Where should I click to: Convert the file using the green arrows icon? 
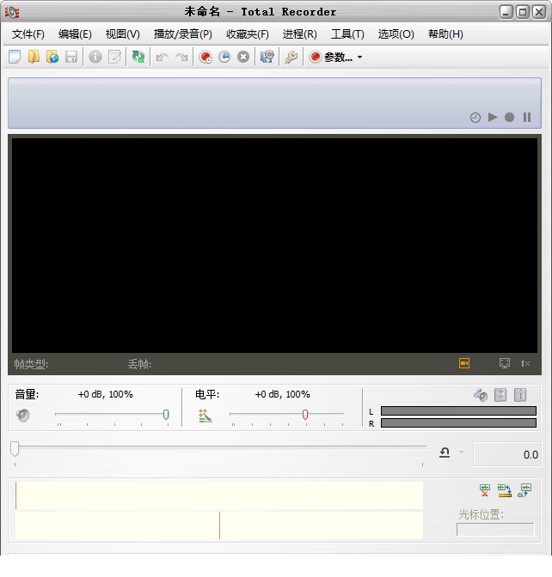138,57
